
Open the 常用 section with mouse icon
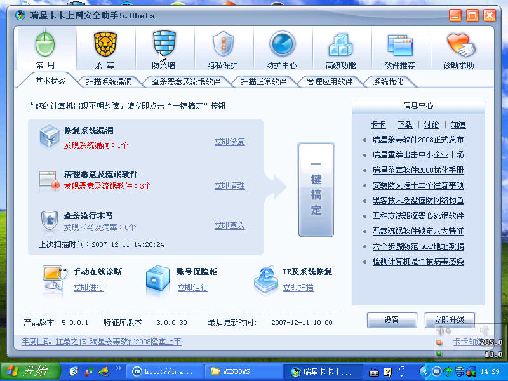(x=46, y=48)
